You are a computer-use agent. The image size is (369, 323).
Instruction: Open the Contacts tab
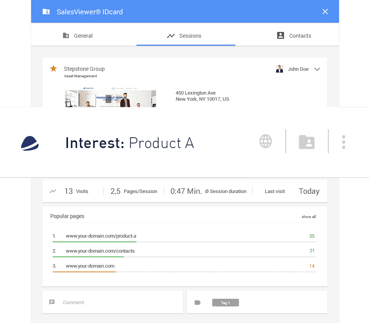[x=294, y=36]
